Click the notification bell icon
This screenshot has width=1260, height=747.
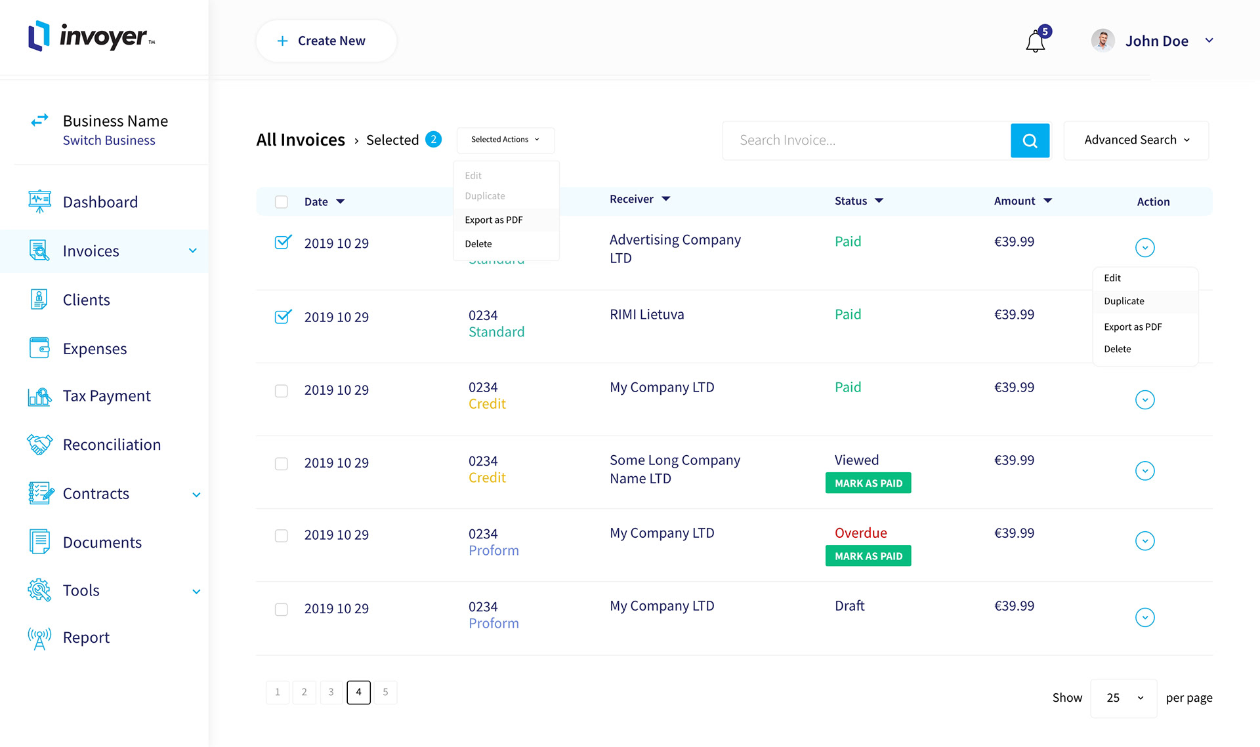[1035, 42]
